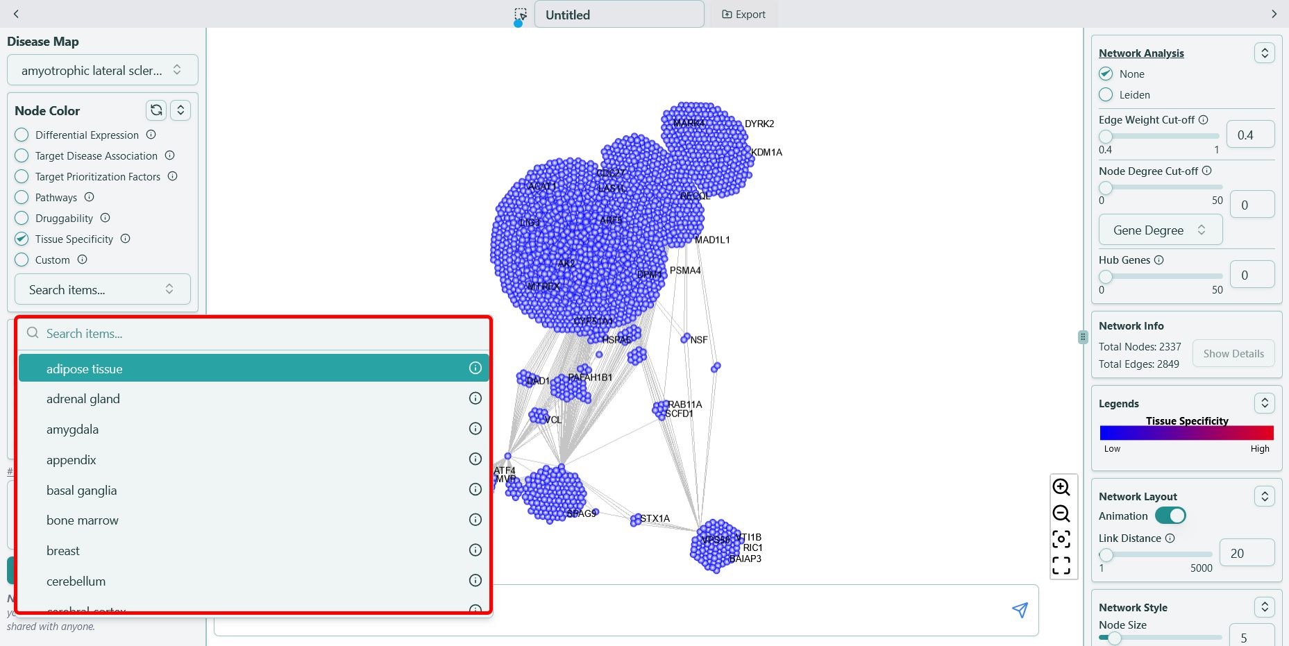Select Leiden for Network Analysis
The image size is (1289, 646).
point(1106,95)
